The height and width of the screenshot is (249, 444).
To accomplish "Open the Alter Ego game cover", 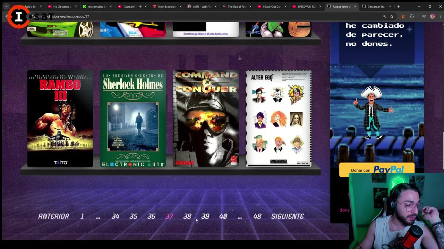I will [x=279, y=119].
